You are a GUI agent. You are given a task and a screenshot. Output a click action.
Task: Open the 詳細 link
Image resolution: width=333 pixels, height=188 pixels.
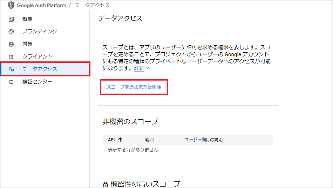pos(139,68)
